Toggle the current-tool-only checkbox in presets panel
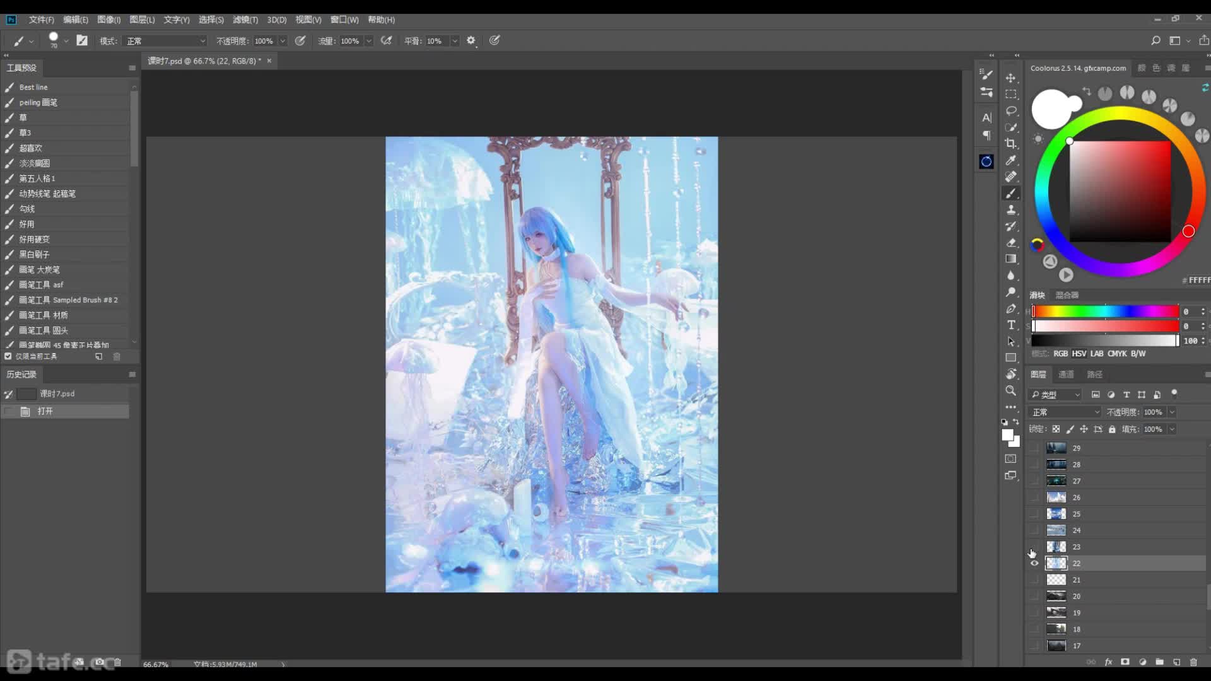1211x681 pixels. (x=8, y=356)
